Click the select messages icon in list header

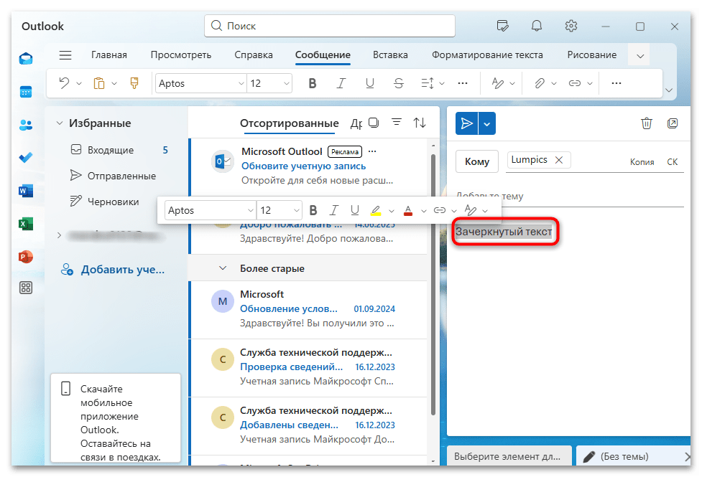(374, 123)
